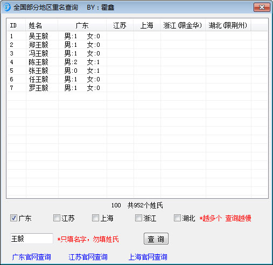Screen dimensions: 273x265
Task: Check the 浙江 region option
Action: (138, 218)
